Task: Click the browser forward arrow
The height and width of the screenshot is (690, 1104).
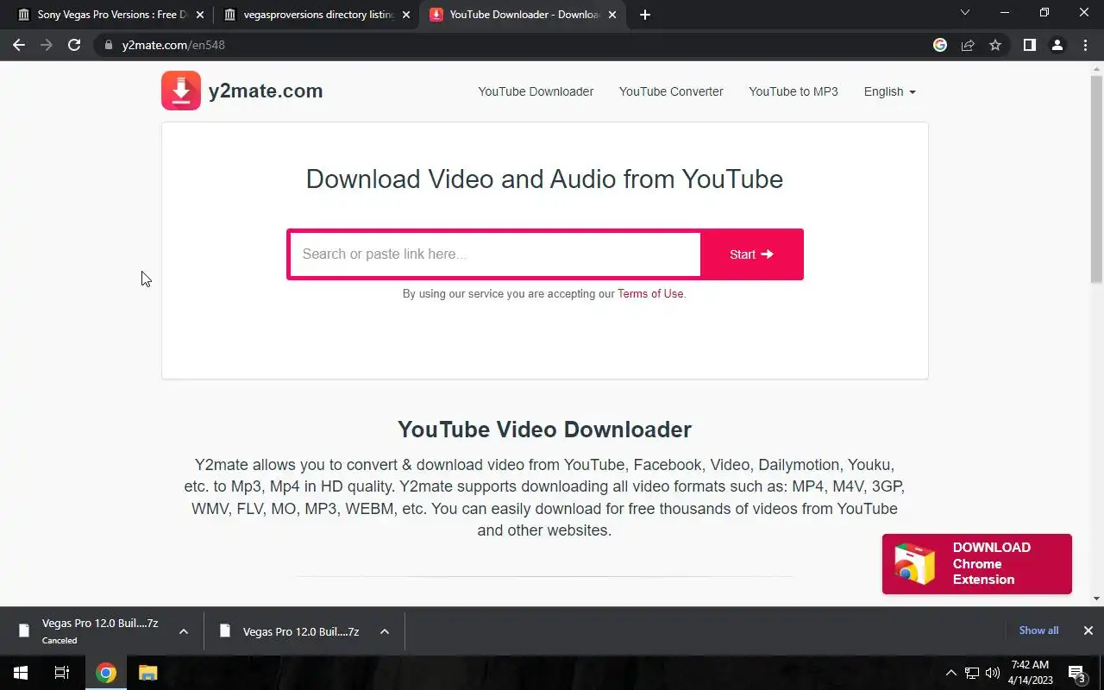Action: coord(47,45)
